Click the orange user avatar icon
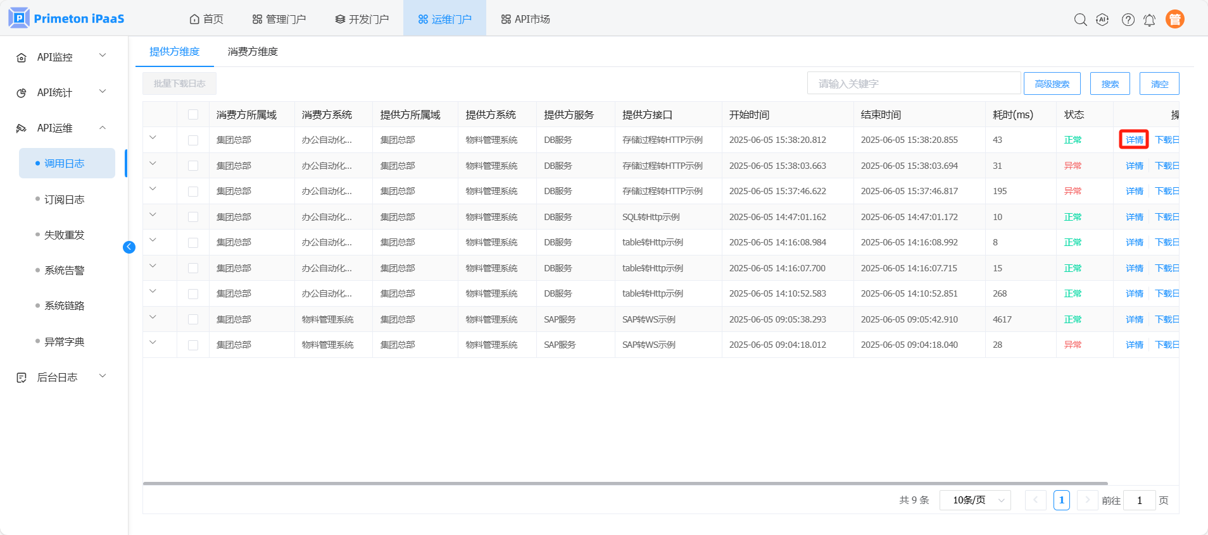Viewport: 1208px width, 535px height. (1174, 20)
